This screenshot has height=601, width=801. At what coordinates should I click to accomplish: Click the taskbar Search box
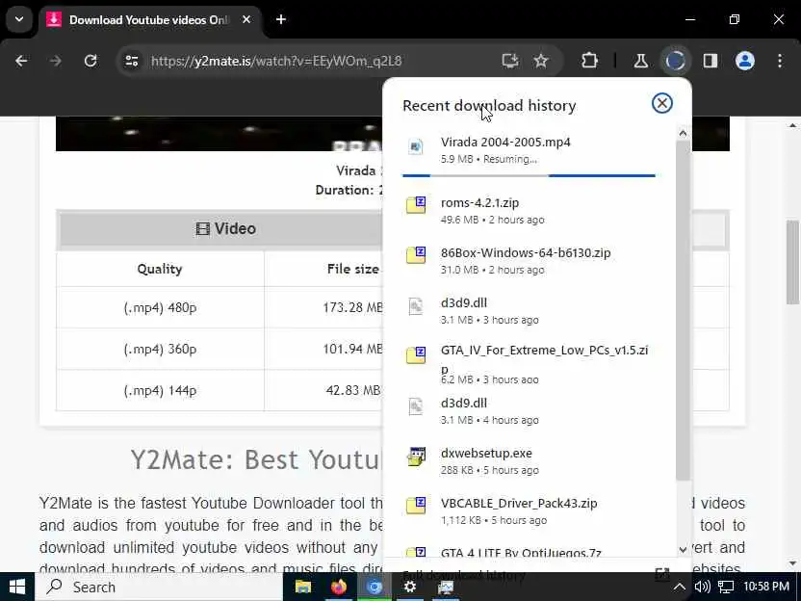click(158, 587)
